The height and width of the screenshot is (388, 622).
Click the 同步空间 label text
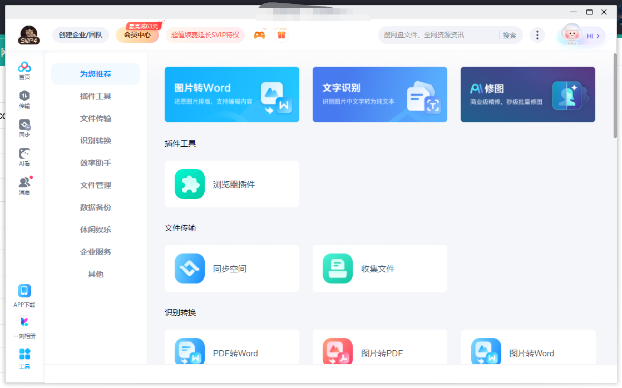tap(230, 268)
